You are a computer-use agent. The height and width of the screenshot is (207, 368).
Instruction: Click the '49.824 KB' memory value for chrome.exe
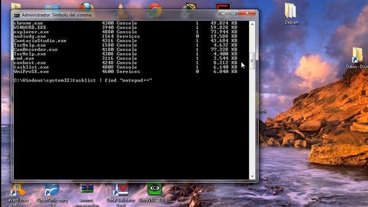(x=224, y=23)
